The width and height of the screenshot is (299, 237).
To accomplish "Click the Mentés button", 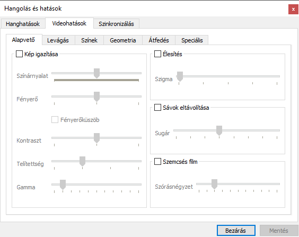I will click(x=279, y=231).
